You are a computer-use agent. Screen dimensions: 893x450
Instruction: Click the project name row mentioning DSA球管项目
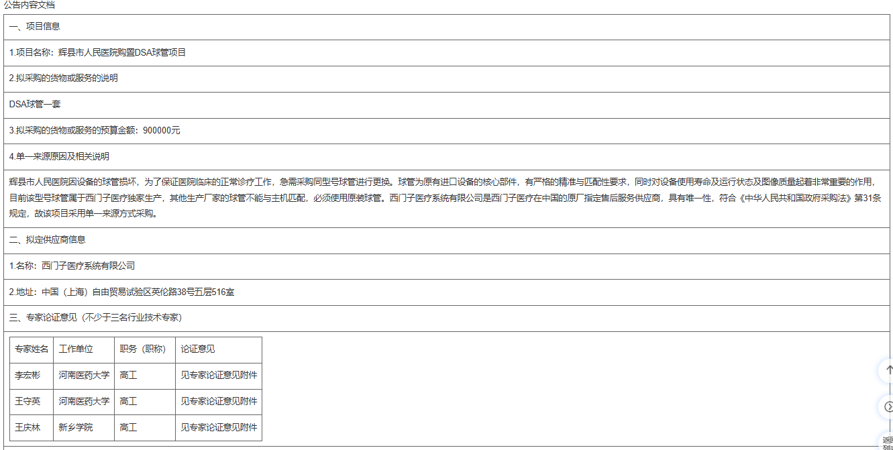tap(98, 52)
